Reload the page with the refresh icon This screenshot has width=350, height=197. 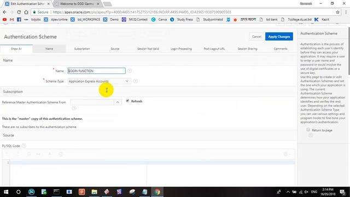(x=19, y=12)
